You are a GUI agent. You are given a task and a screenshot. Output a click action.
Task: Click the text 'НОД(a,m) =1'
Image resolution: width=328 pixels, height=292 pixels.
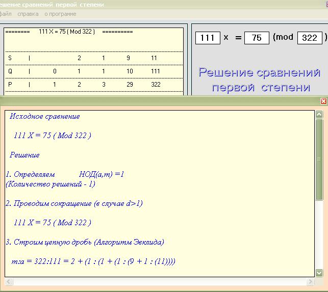click(102, 174)
